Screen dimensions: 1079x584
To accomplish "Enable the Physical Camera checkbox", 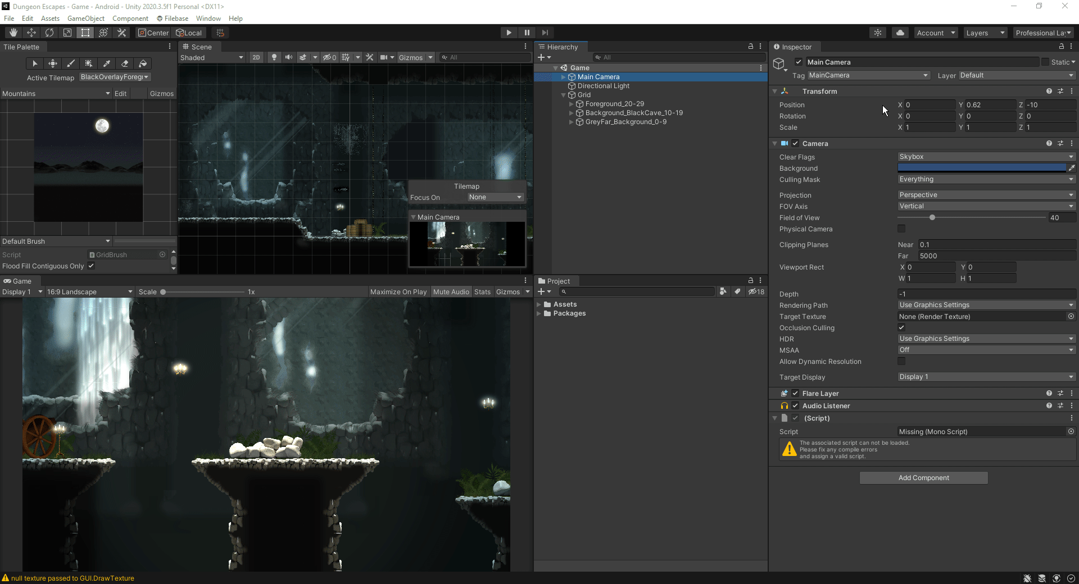I will click(901, 229).
